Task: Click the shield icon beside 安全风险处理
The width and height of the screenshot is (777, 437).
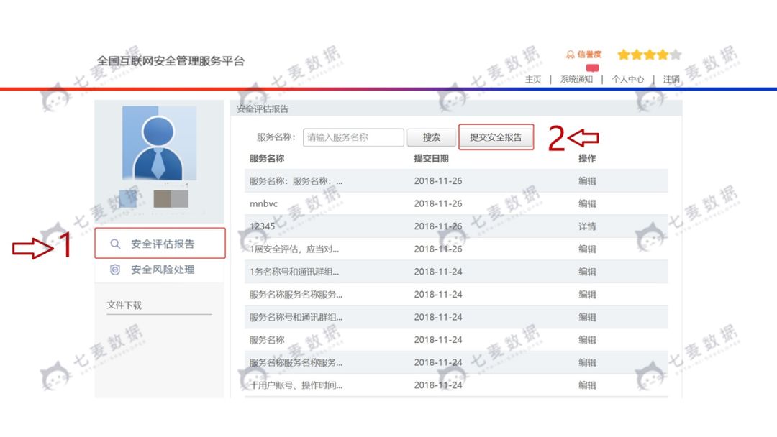Action: pos(115,270)
